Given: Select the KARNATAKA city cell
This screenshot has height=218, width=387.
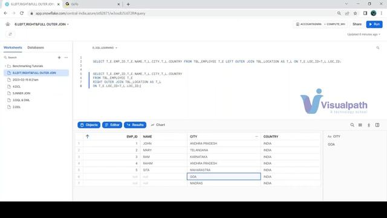Looking at the screenshot, I should (224, 157).
